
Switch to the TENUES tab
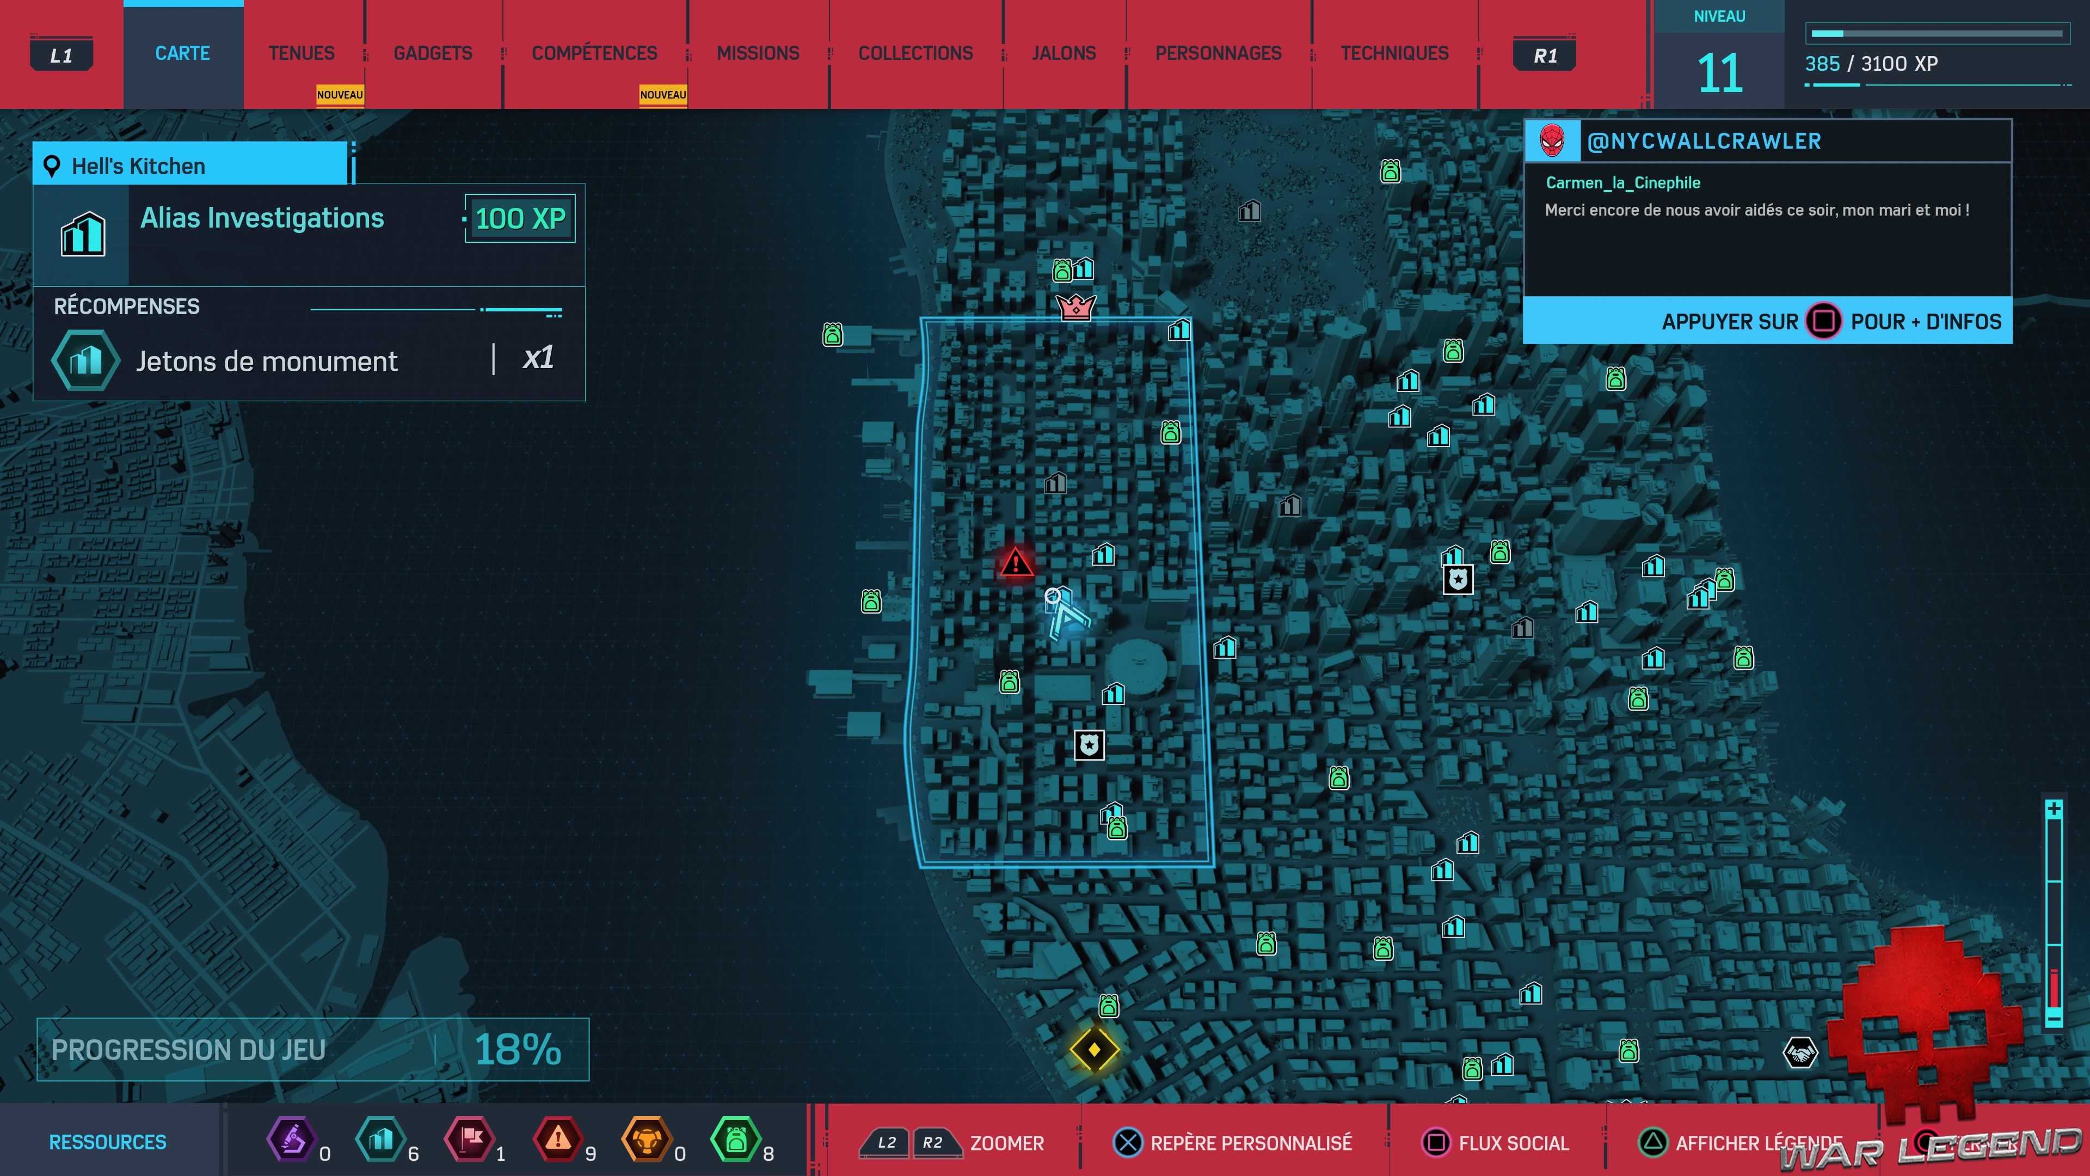(x=301, y=53)
